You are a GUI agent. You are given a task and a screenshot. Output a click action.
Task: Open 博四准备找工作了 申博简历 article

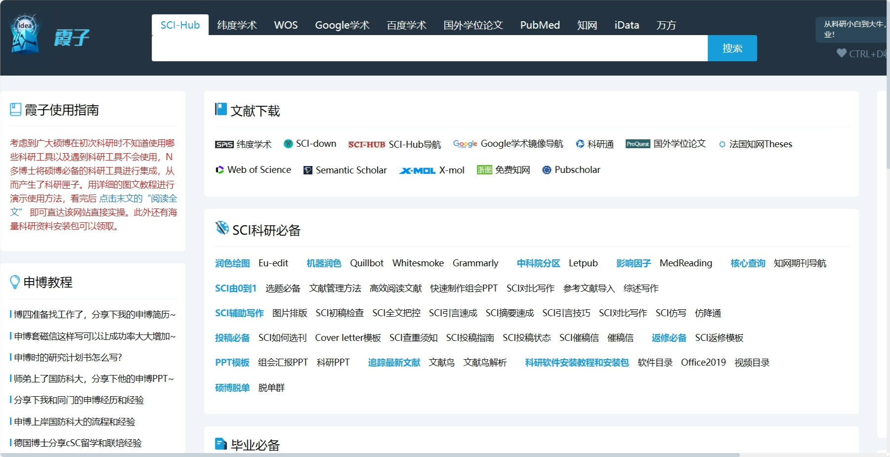click(x=94, y=314)
